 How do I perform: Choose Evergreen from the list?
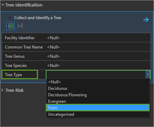tap(98, 101)
